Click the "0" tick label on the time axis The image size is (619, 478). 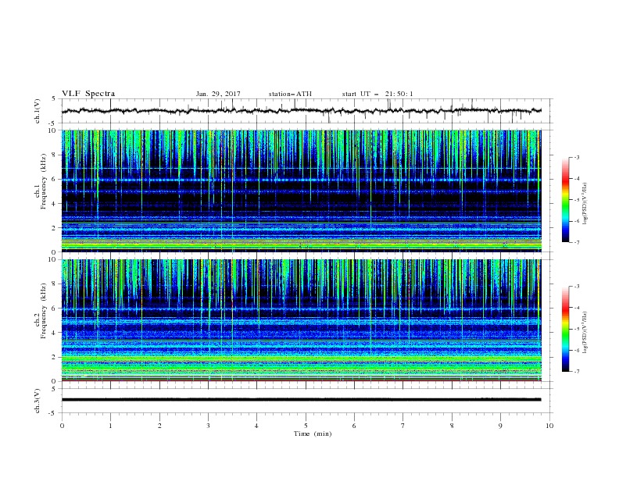click(x=62, y=426)
